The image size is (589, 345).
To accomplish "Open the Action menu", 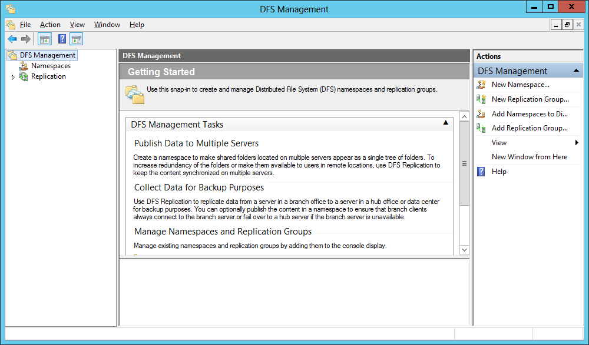I will [x=50, y=25].
